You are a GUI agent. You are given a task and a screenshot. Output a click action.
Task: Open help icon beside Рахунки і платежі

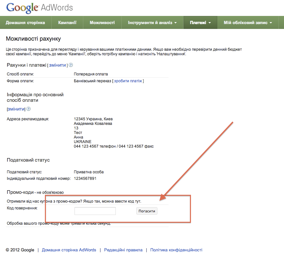click(x=71, y=65)
